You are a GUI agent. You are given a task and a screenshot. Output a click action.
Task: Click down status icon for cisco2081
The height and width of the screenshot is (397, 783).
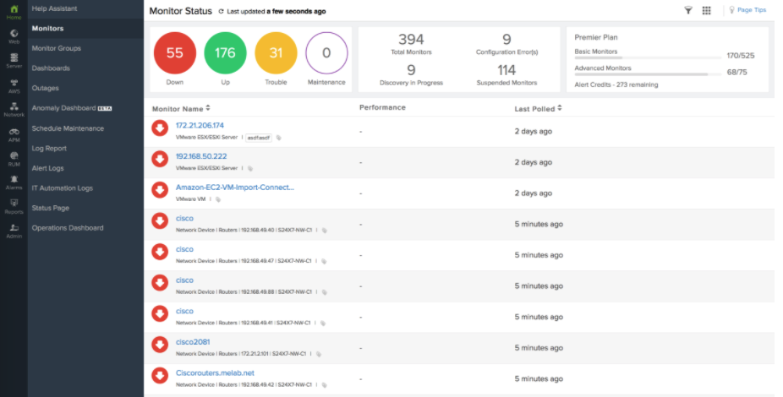click(160, 345)
